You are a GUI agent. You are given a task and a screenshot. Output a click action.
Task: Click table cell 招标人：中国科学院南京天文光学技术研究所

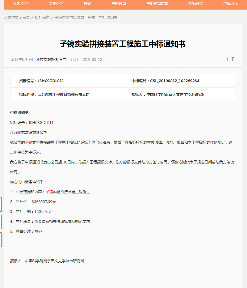(x=179, y=95)
